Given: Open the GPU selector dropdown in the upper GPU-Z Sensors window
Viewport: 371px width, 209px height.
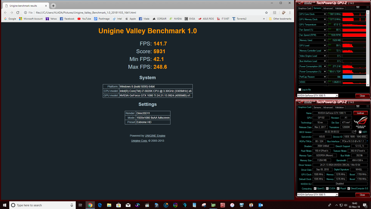Looking at the screenshot, I should coord(318,96).
